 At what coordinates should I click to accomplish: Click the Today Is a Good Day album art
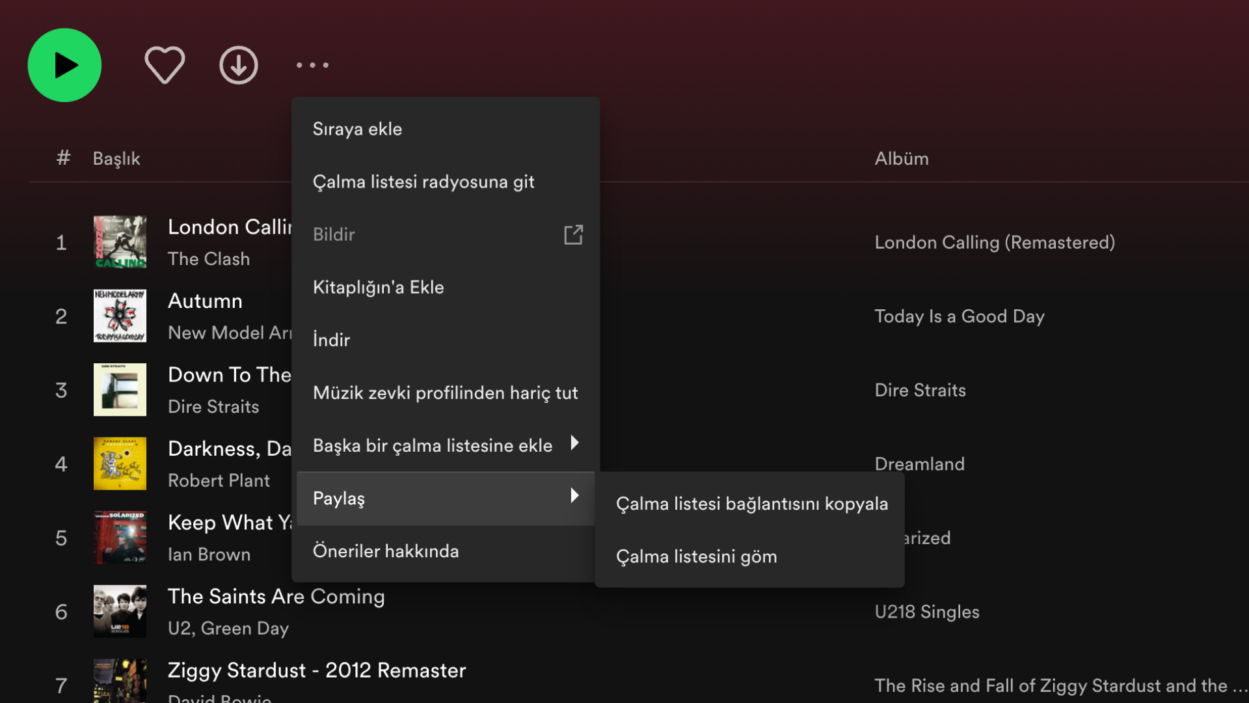coord(120,316)
